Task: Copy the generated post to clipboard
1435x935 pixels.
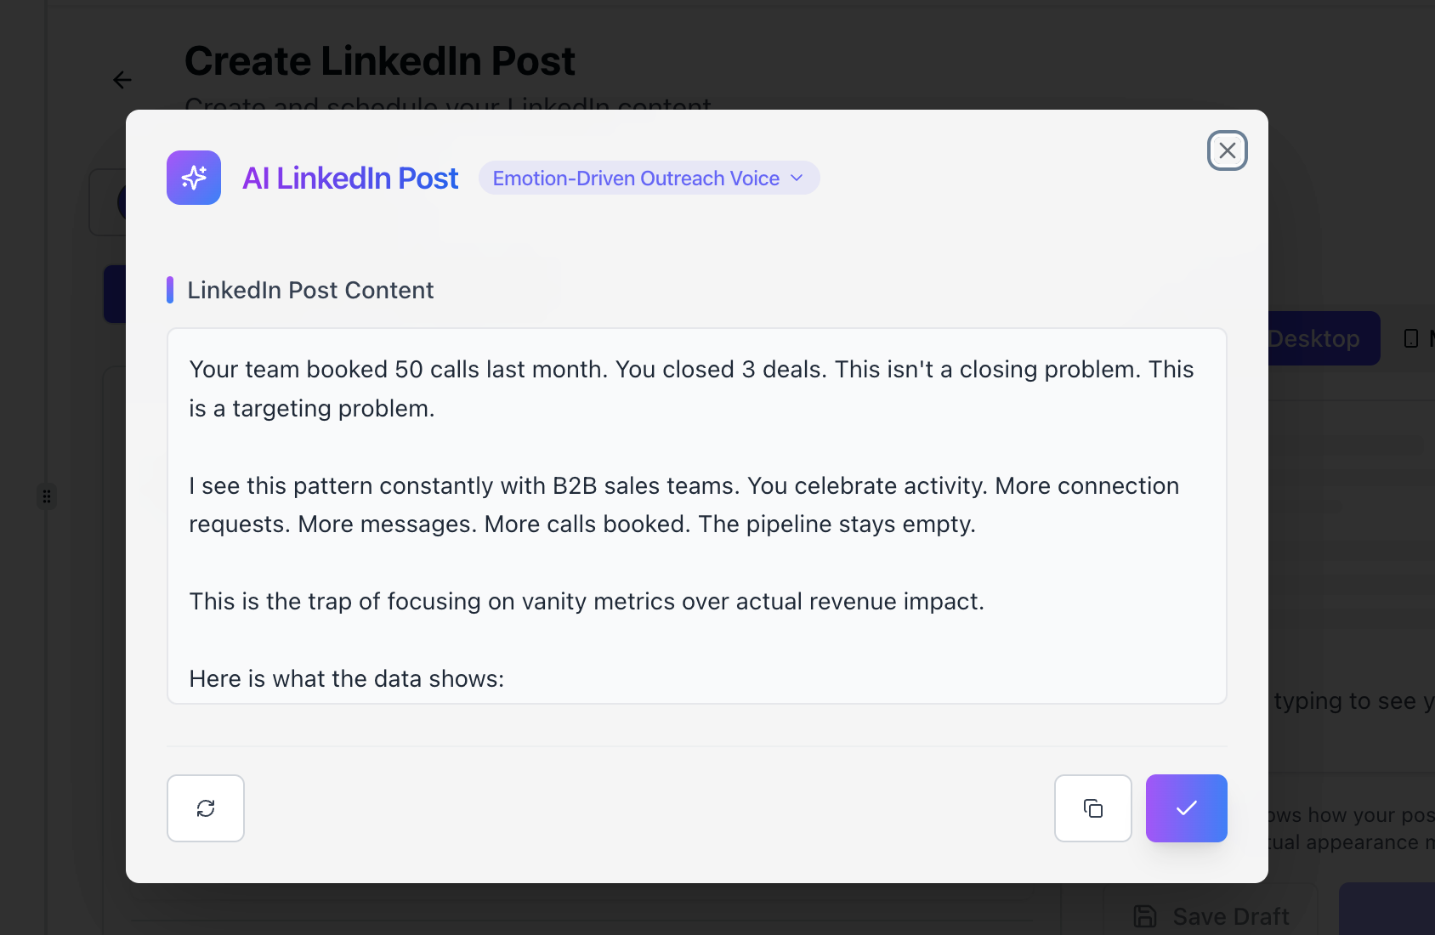Action: point(1092,808)
